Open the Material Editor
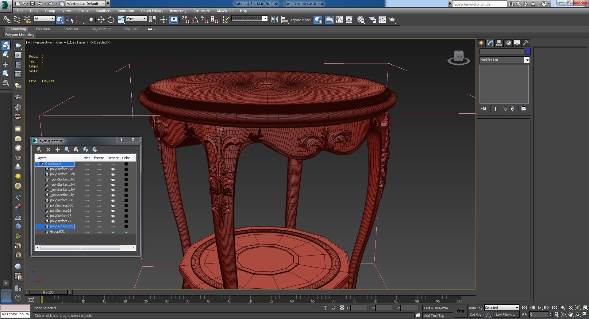The height and width of the screenshot is (319, 589). pyautogui.click(x=361, y=20)
